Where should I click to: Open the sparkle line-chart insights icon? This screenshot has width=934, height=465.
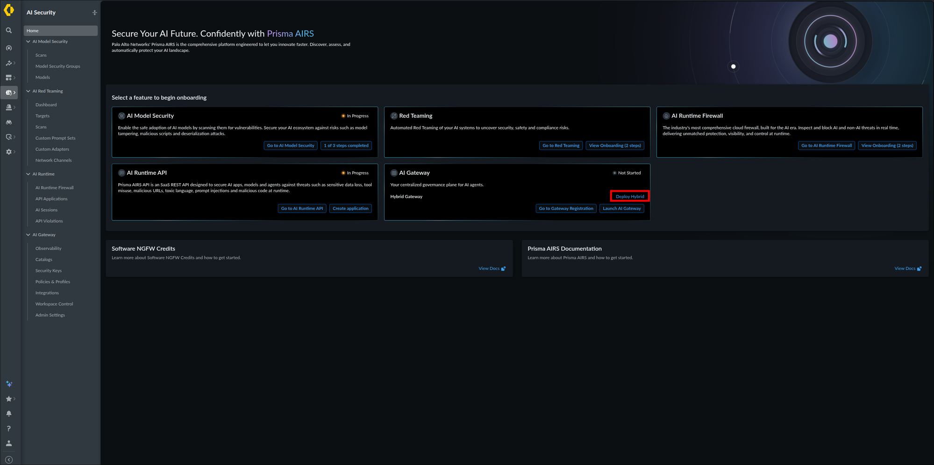[x=9, y=63]
